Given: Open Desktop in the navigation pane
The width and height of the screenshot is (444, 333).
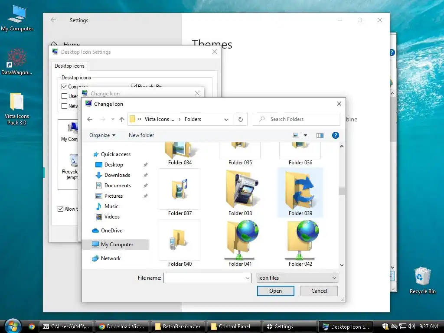Looking at the screenshot, I should click(x=109, y=165).
